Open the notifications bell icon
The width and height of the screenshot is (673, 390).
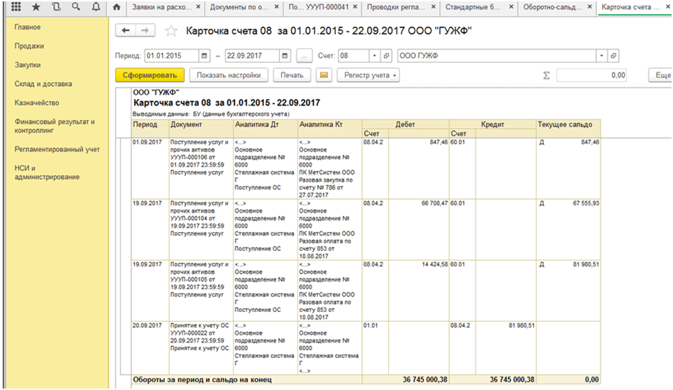click(96, 7)
